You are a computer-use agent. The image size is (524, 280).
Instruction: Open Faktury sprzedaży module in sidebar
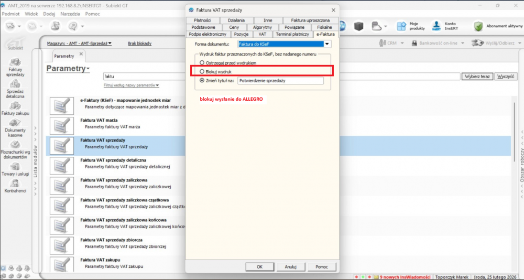click(x=16, y=67)
